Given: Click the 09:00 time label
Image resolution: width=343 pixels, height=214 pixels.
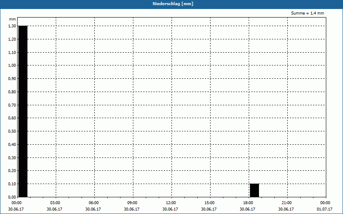Looking at the screenshot, I should pyautogui.click(x=132, y=203).
